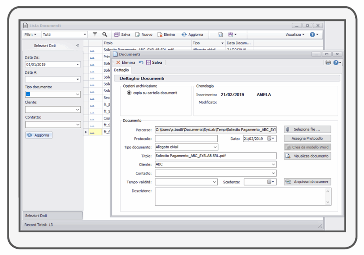Click the undo arrow in Documenti toolbar

click(x=141, y=63)
